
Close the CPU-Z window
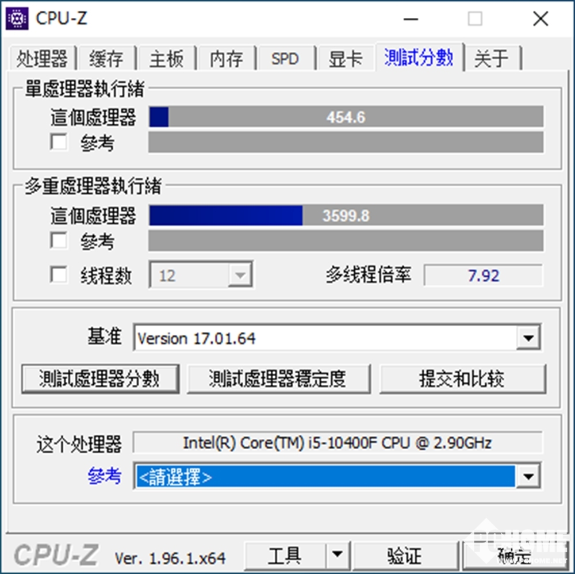(x=540, y=18)
